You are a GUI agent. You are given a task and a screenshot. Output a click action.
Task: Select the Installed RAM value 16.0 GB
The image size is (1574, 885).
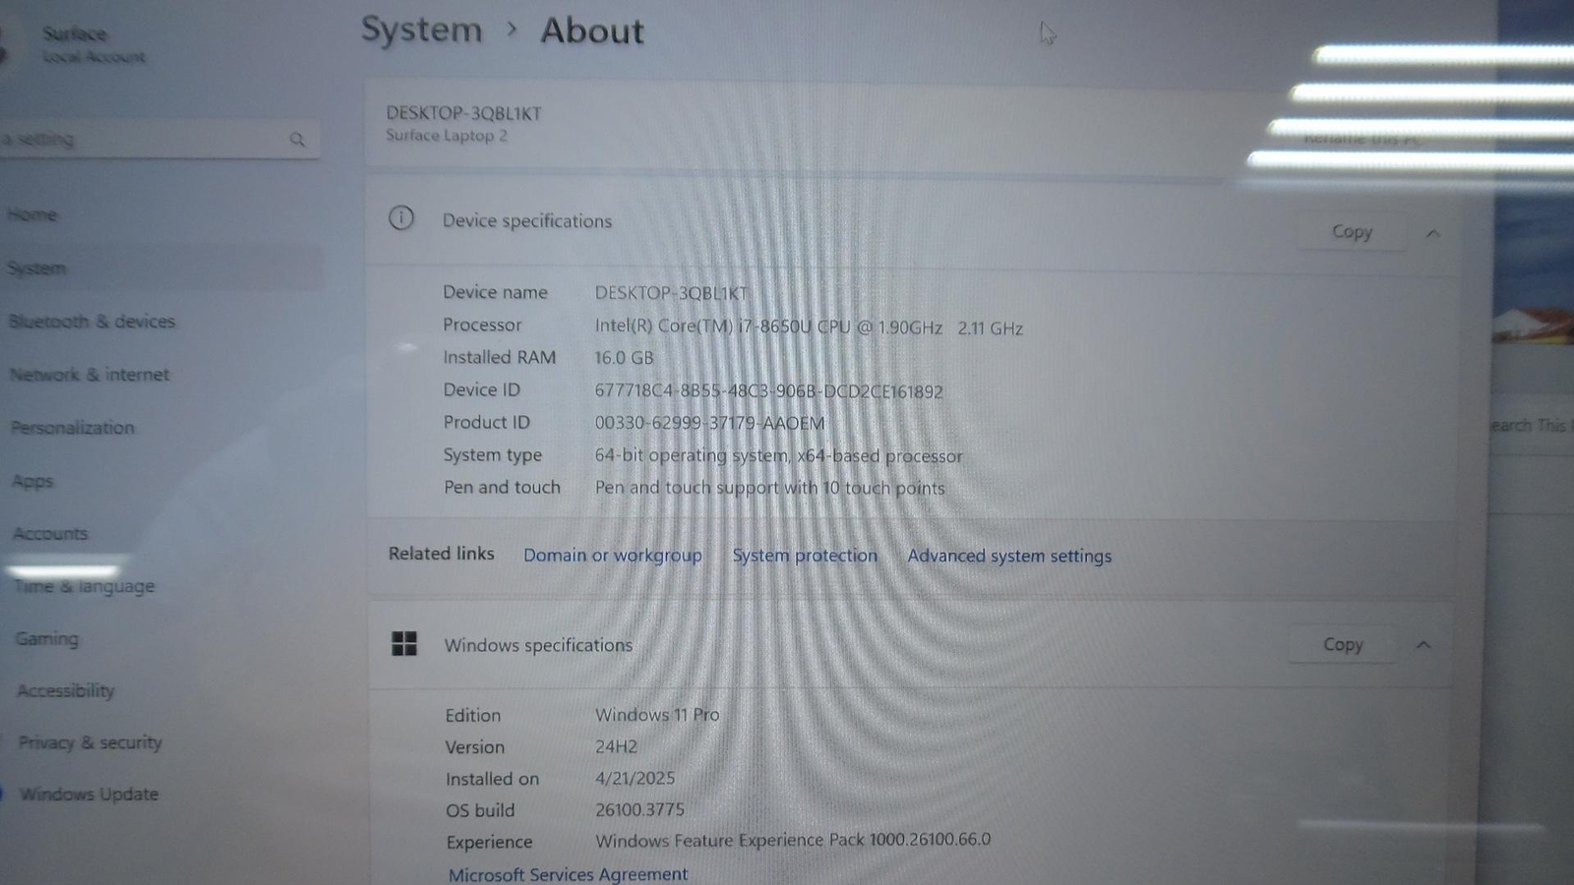click(x=624, y=358)
